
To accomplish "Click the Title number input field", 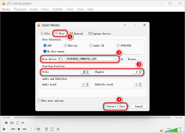I will pyautogui.click(x=84, y=72).
